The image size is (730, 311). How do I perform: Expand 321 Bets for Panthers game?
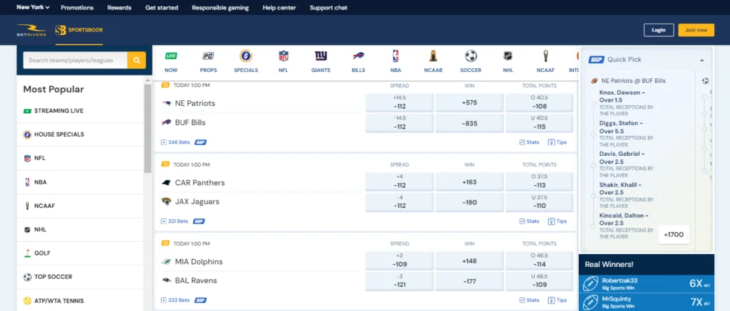point(174,221)
